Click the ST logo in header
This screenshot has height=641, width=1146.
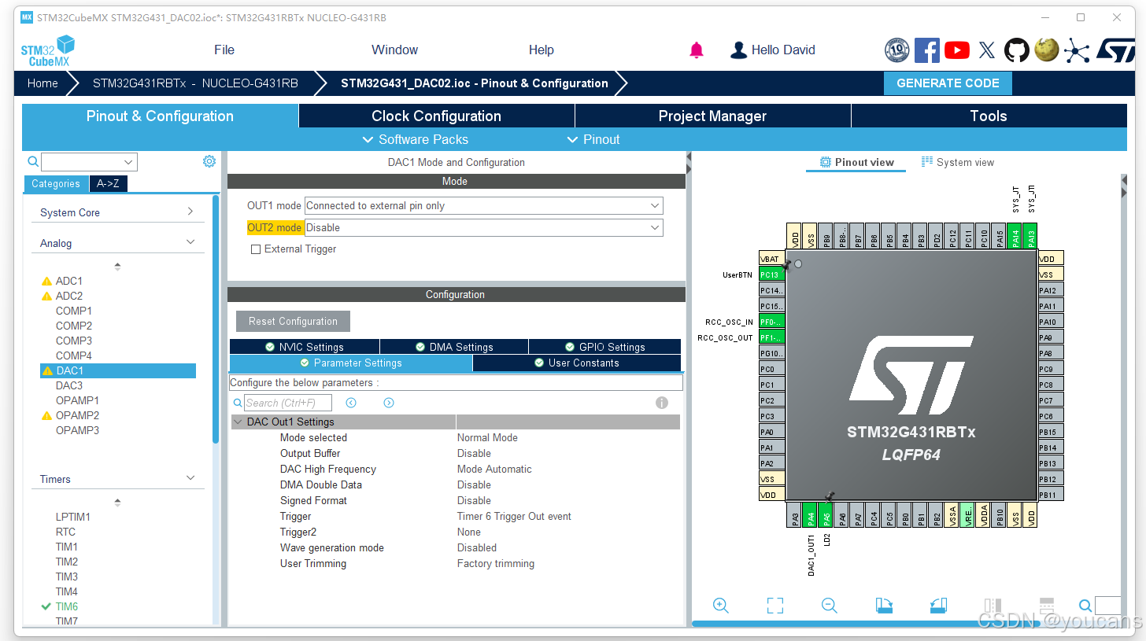coord(1115,50)
